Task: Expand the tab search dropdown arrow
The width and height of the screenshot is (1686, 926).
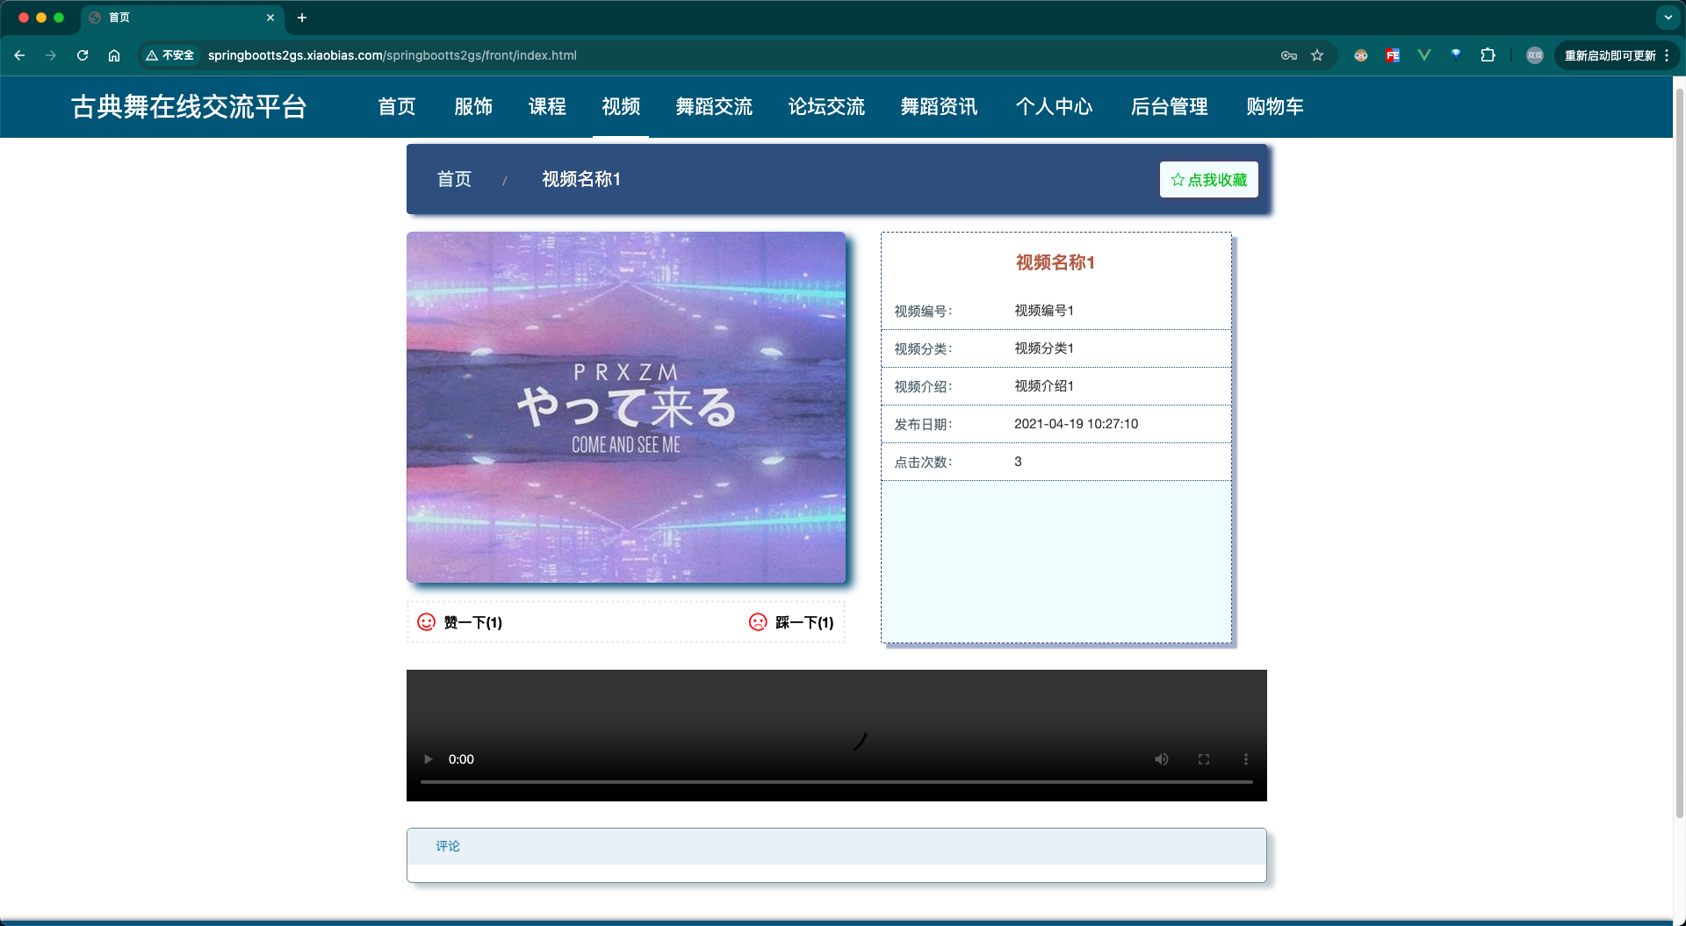Action: [x=1668, y=18]
